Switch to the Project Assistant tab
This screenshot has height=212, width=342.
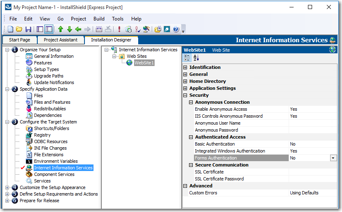(61, 40)
